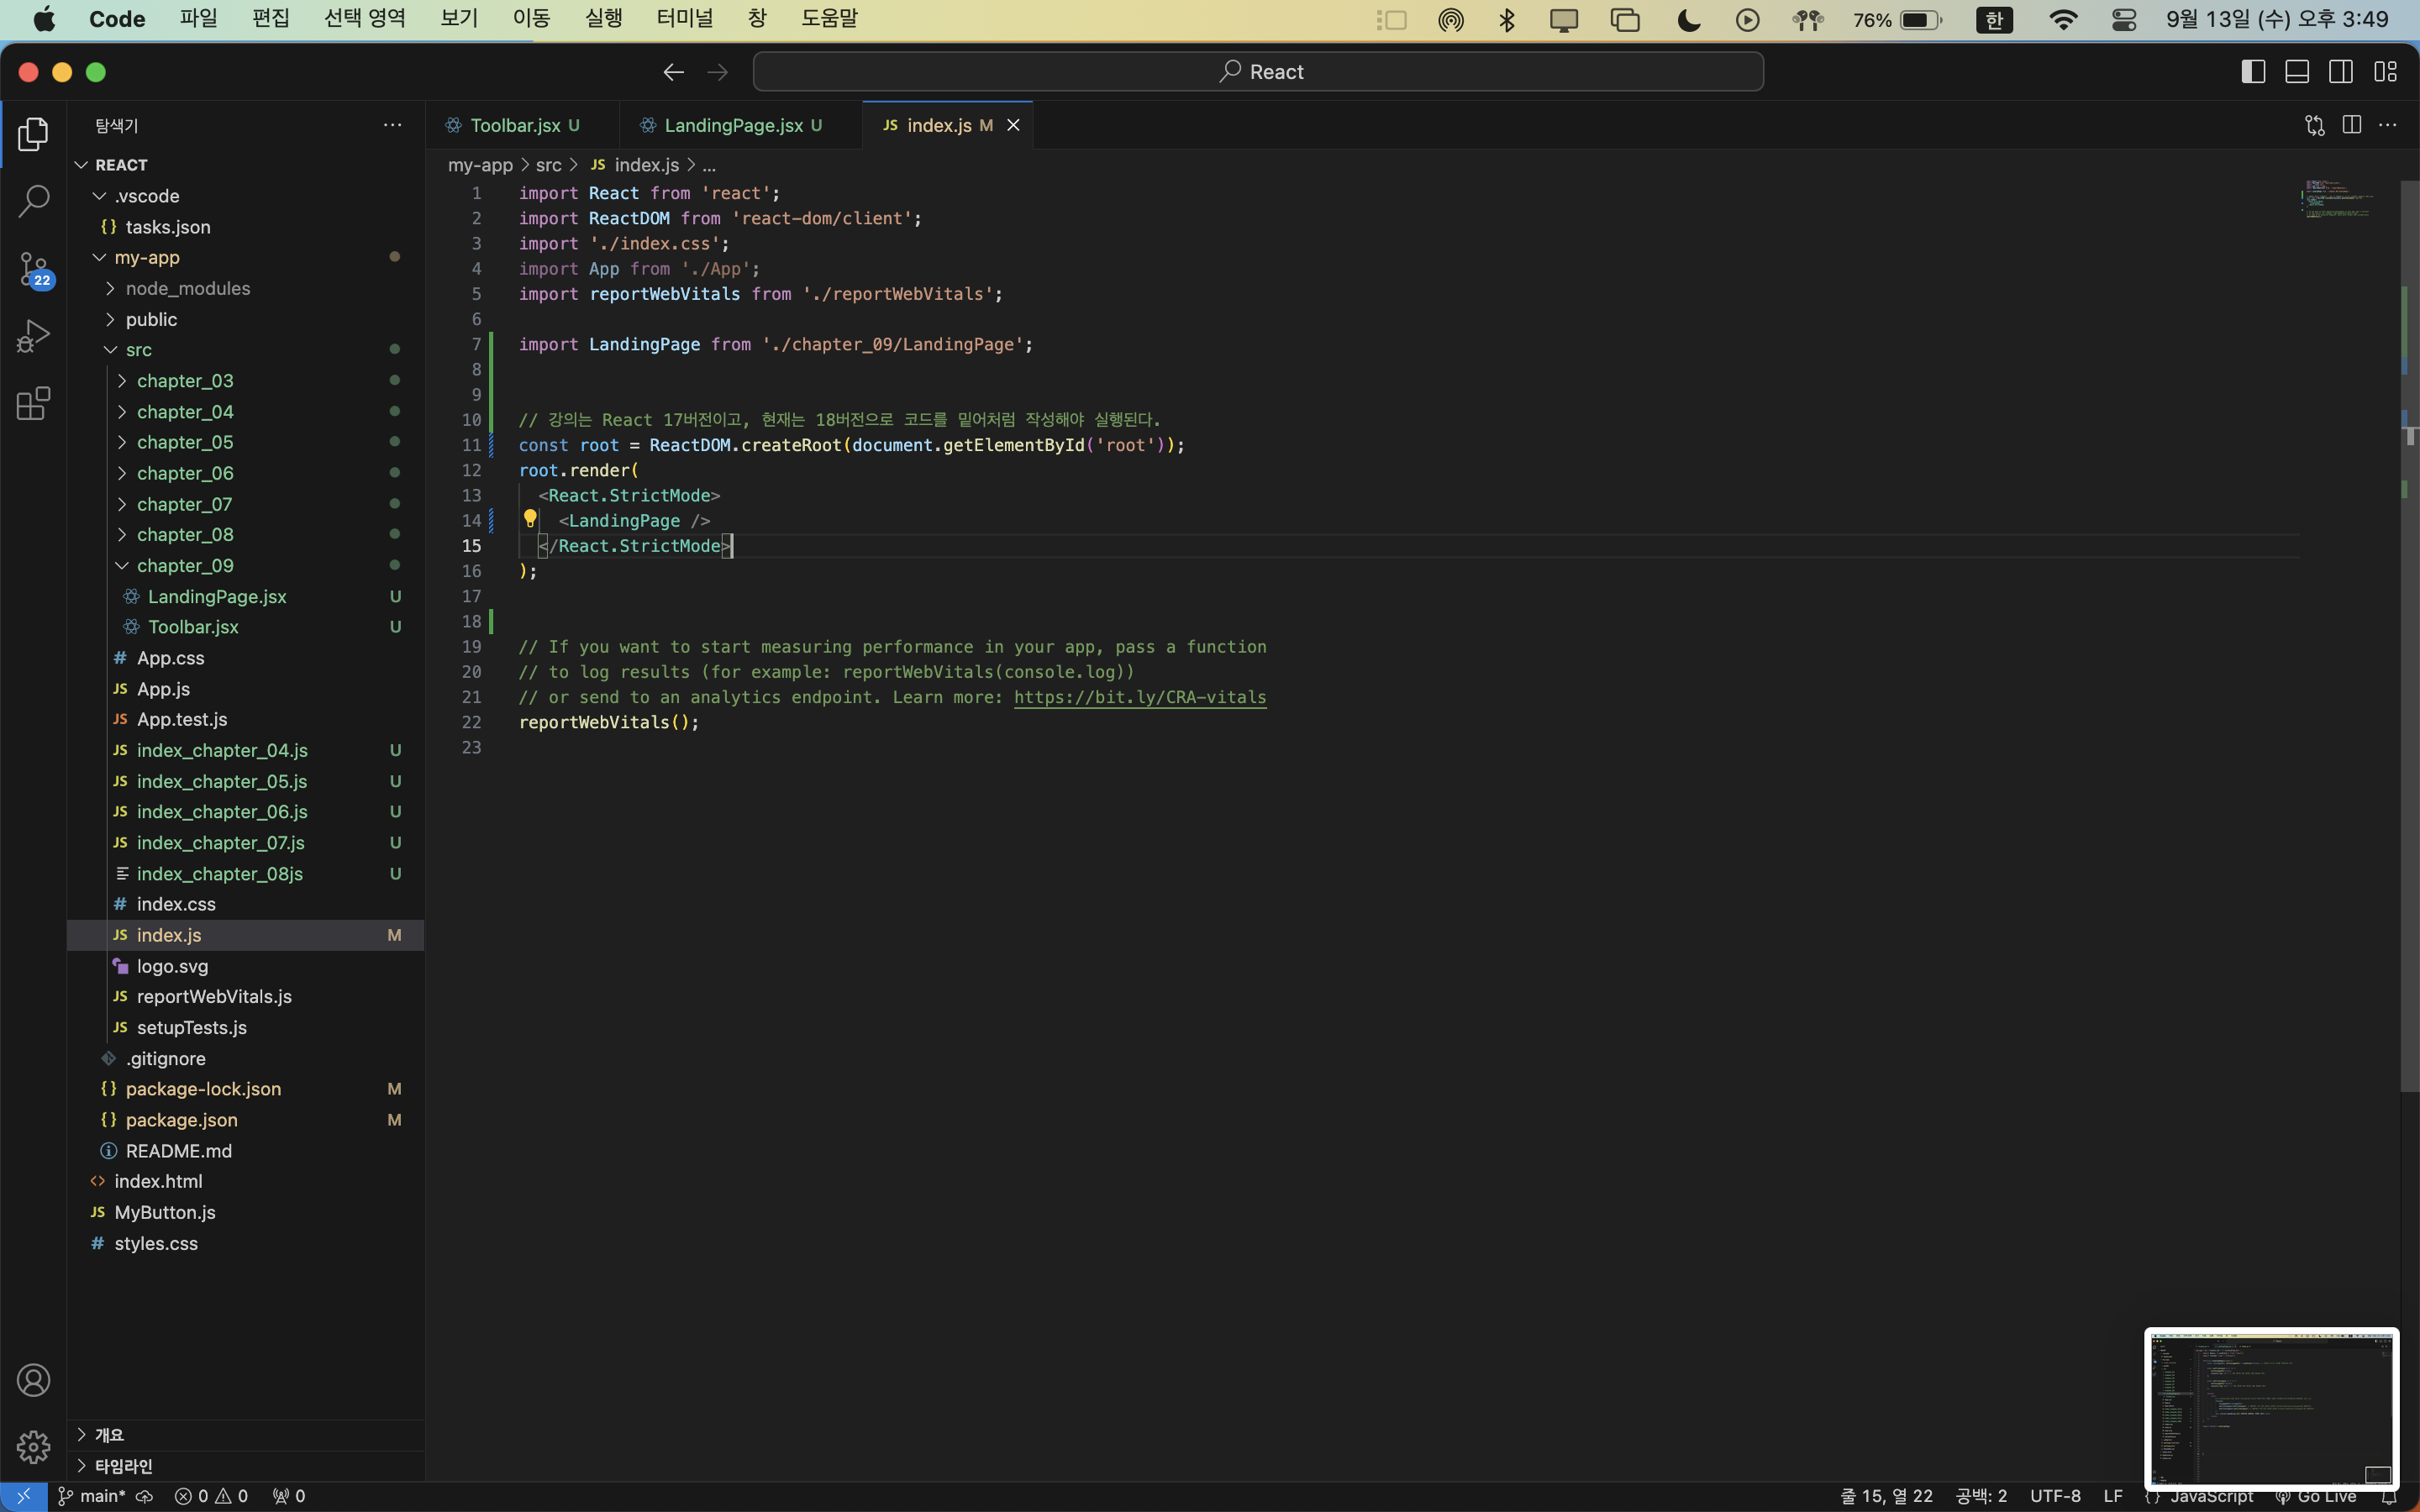Open the bit.ly/CRA-vitals link in code
The image size is (2420, 1512).
pyautogui.click(x=1140, y=697)
